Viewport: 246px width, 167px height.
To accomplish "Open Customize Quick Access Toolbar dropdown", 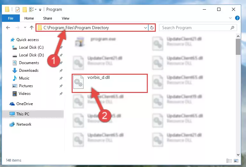I will click(x=40, y=10).
